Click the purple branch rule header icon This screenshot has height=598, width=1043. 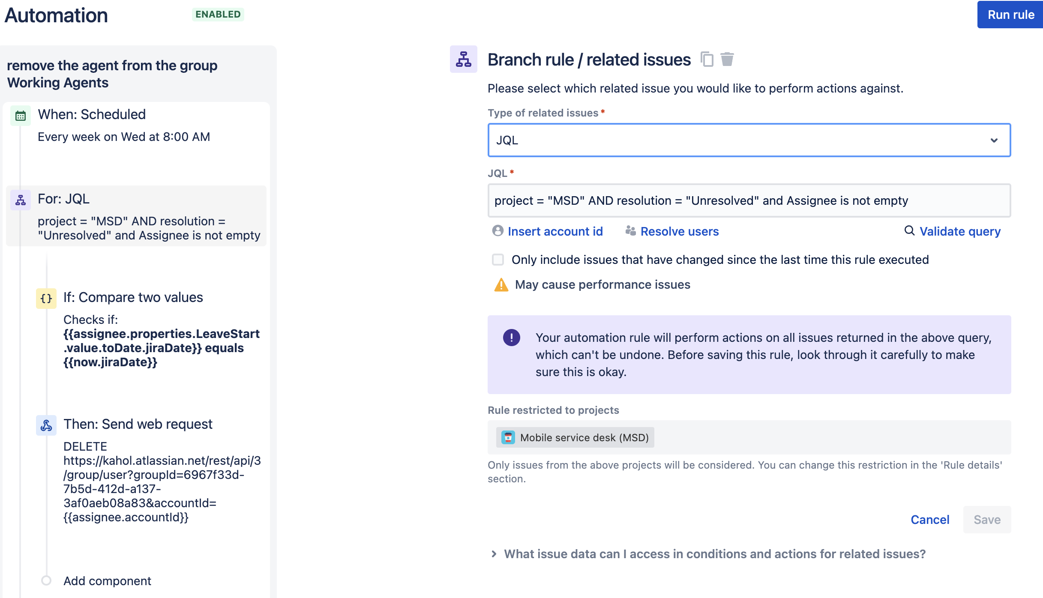coord(464,59)
